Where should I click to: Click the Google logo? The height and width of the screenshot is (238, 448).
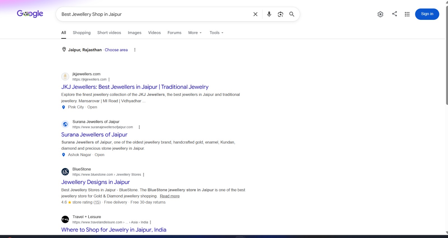pyautogui.click(x=30, y=14)
